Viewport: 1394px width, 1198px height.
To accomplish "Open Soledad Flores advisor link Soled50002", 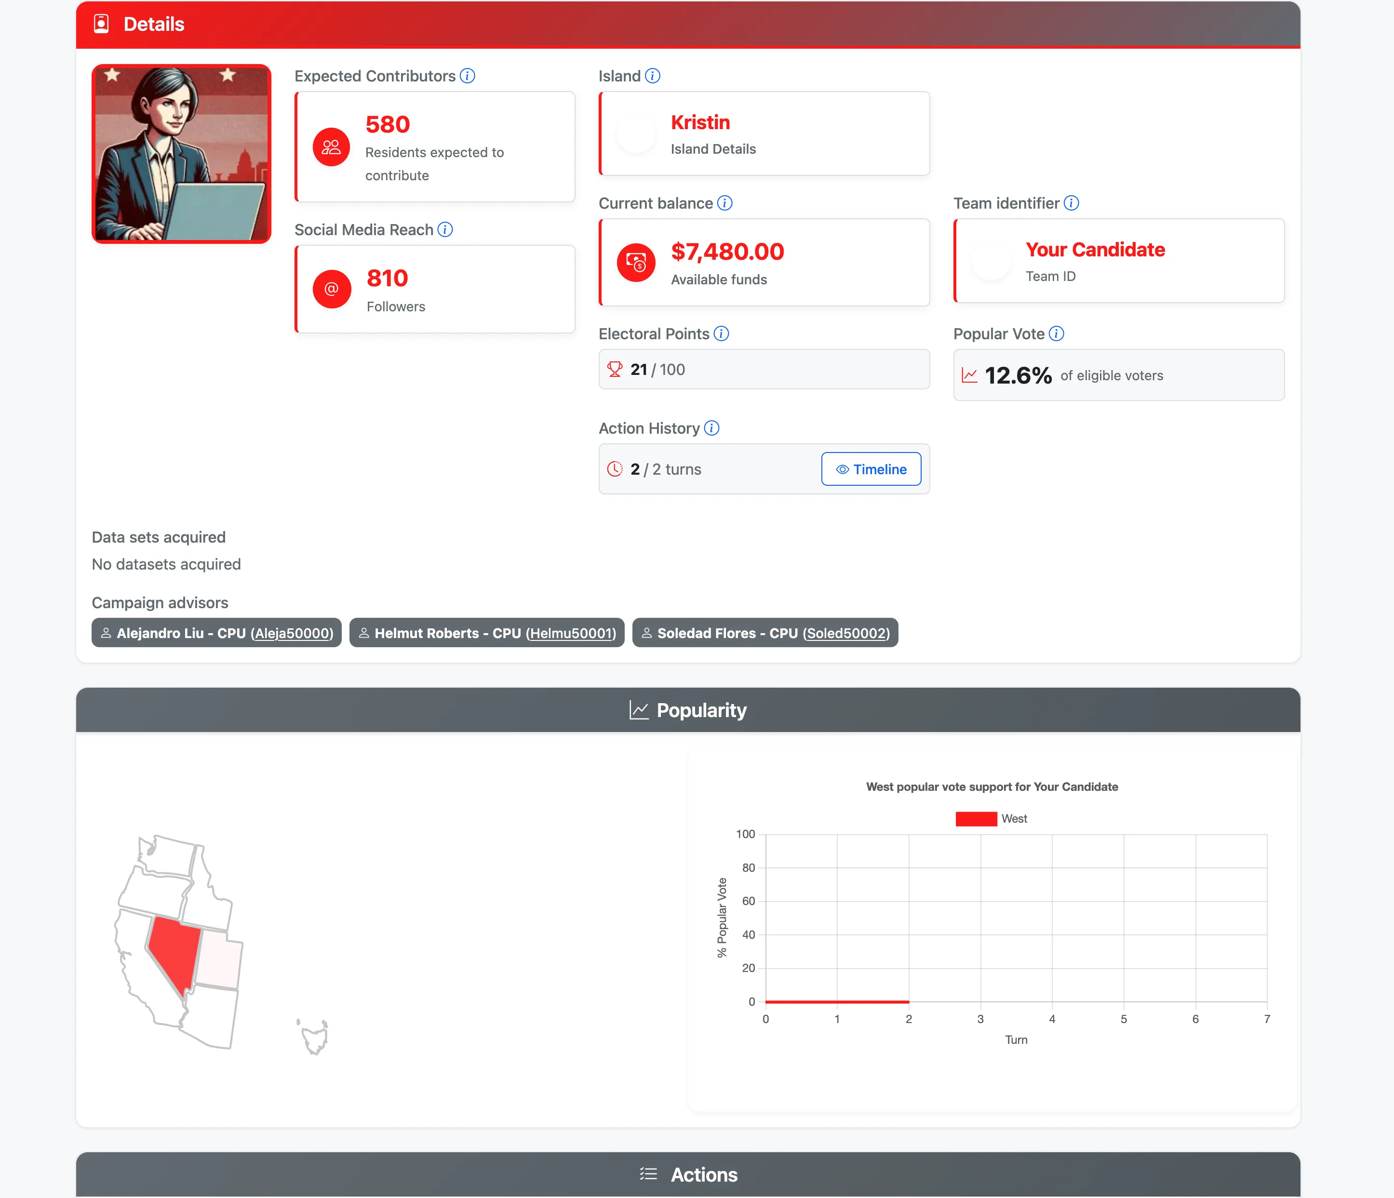I will tap(846, 633).
